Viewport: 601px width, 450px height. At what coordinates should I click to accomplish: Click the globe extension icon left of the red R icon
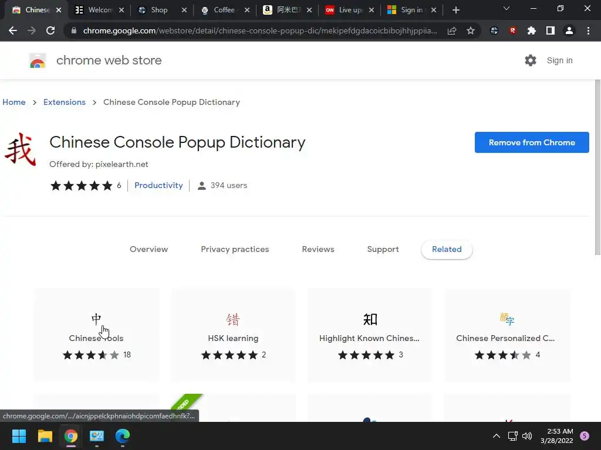(x=494, y=30)
